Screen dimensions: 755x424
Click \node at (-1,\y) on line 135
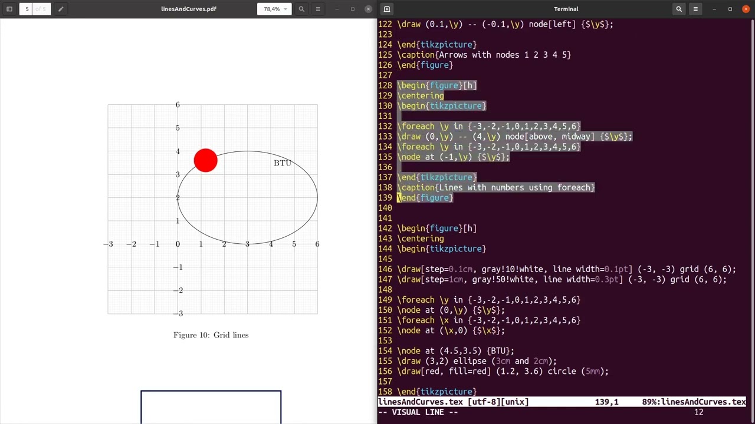point(454,157)
